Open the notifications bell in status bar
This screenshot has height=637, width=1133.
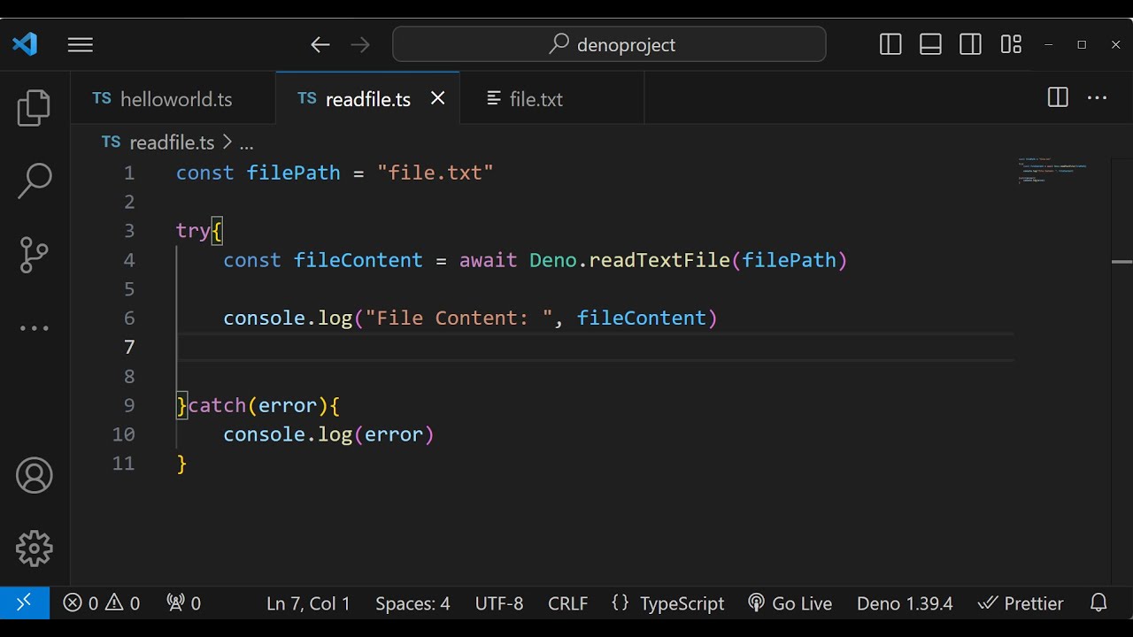tap(1098, 603)
